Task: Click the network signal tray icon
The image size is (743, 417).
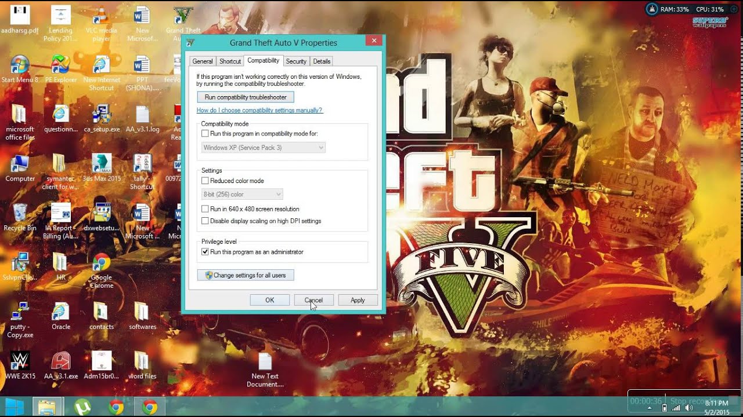Action: pyautogui.click(x=676, y=408)
